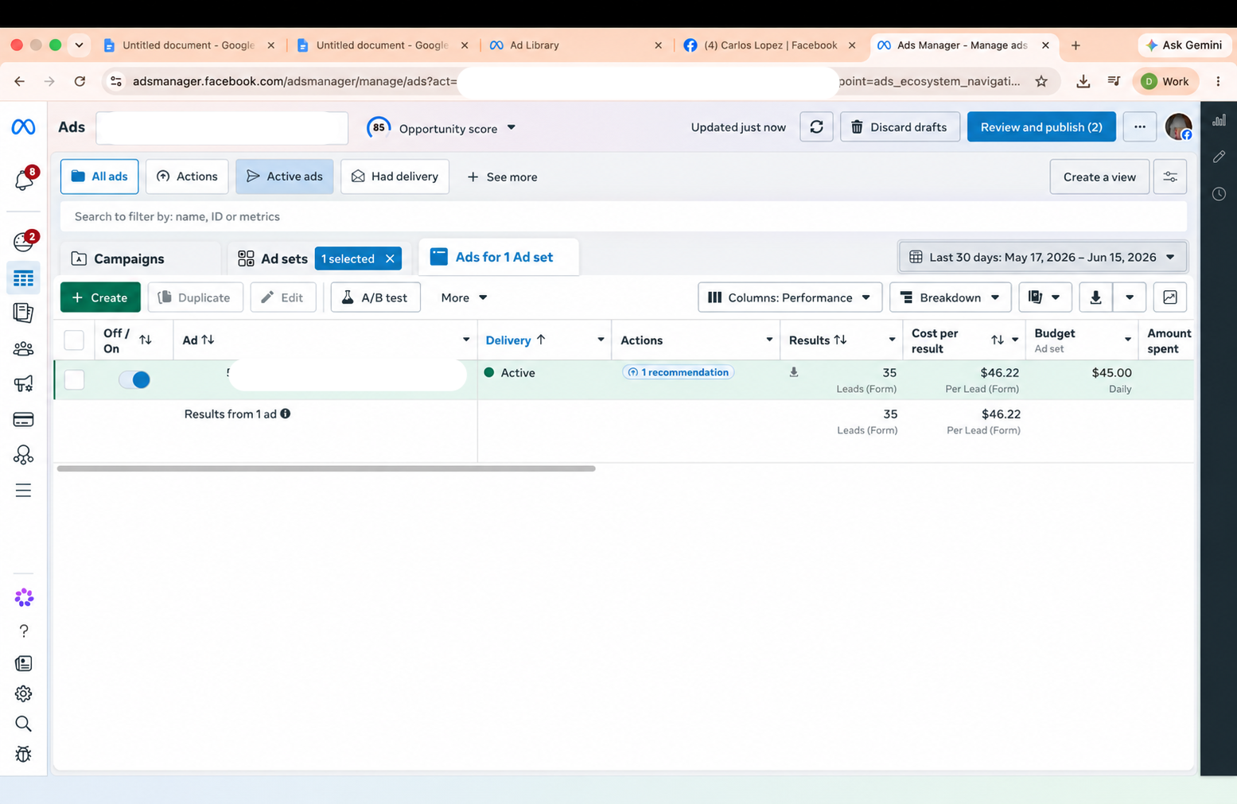Open the Results column options arrow
This screenshot has width=1237, height=804.
coord(892,340)
